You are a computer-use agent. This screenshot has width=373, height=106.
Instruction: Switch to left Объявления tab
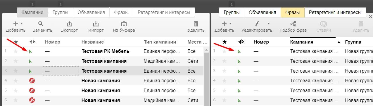91,12
